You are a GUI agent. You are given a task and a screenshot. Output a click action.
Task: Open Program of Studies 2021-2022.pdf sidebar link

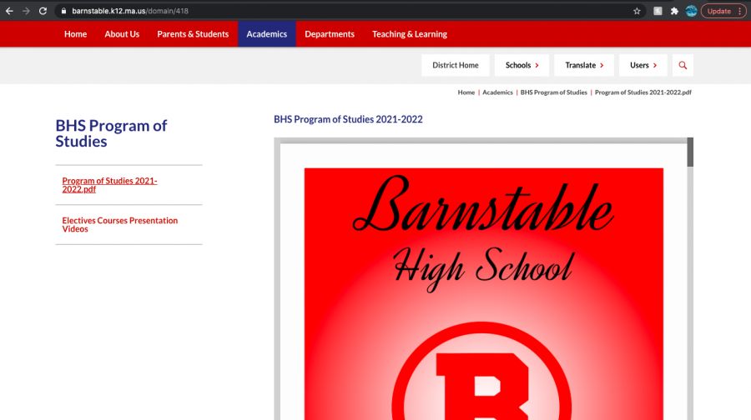(109, 185)
